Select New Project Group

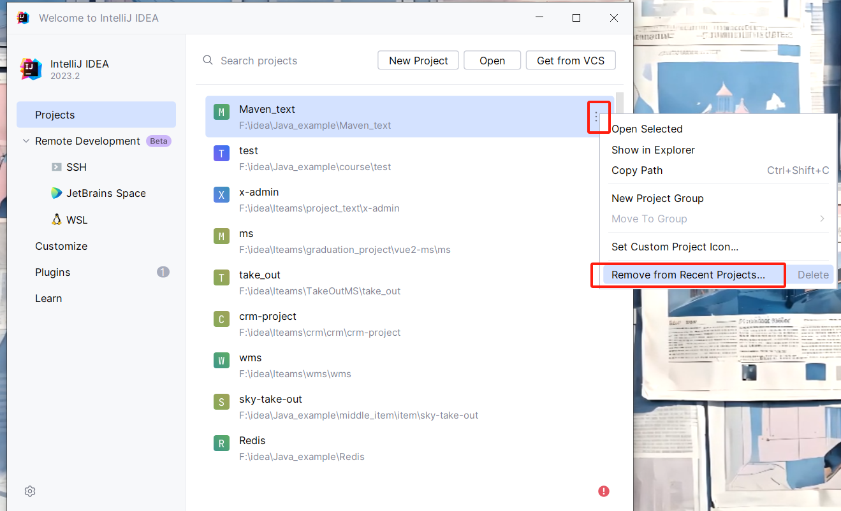coord(718,198)
